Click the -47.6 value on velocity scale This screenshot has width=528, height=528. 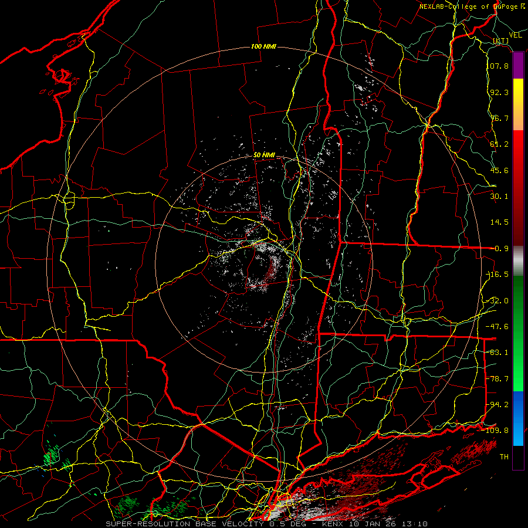[497, 327]
